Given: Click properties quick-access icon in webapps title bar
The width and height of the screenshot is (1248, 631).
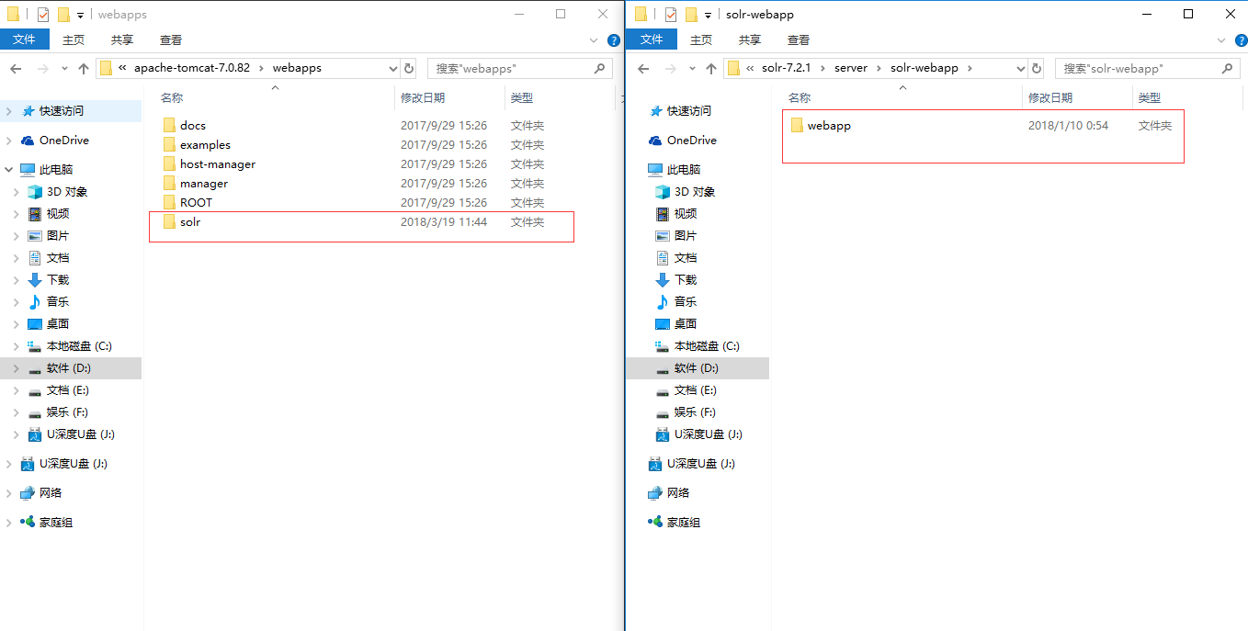Looking at the screenshot, I should tap(42, 15).
